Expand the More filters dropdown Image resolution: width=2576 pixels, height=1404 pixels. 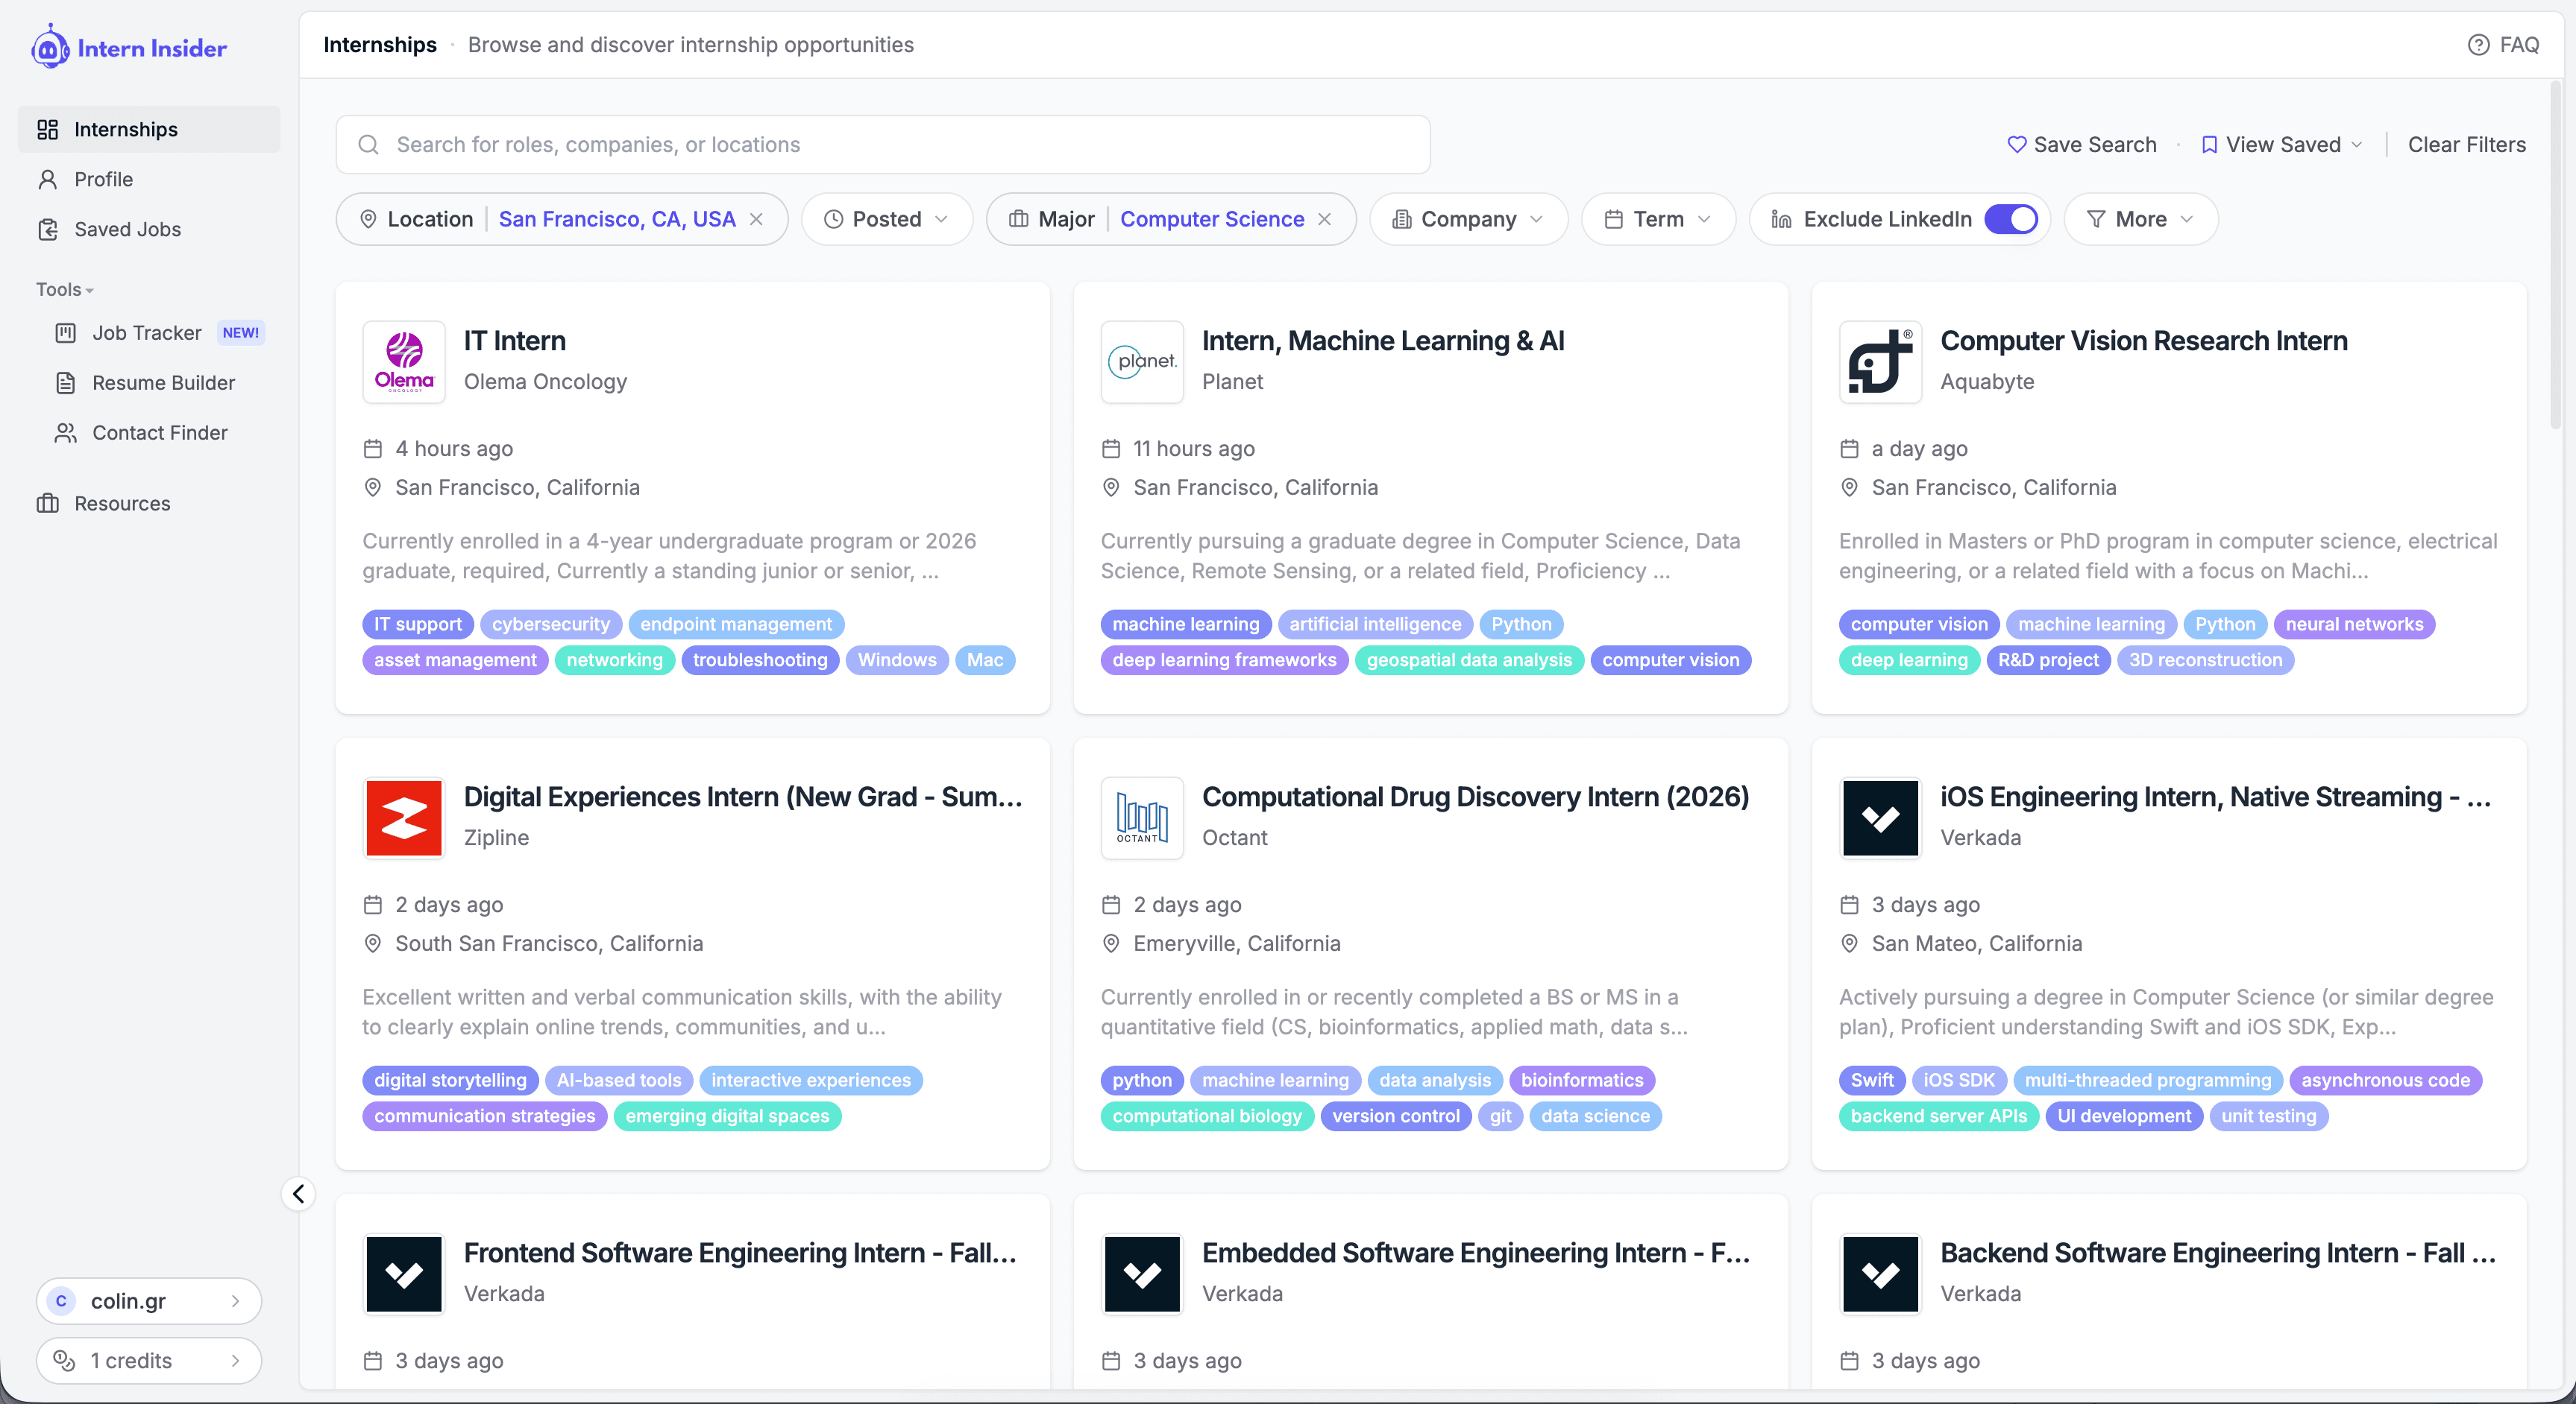[x=2140, y=219]
